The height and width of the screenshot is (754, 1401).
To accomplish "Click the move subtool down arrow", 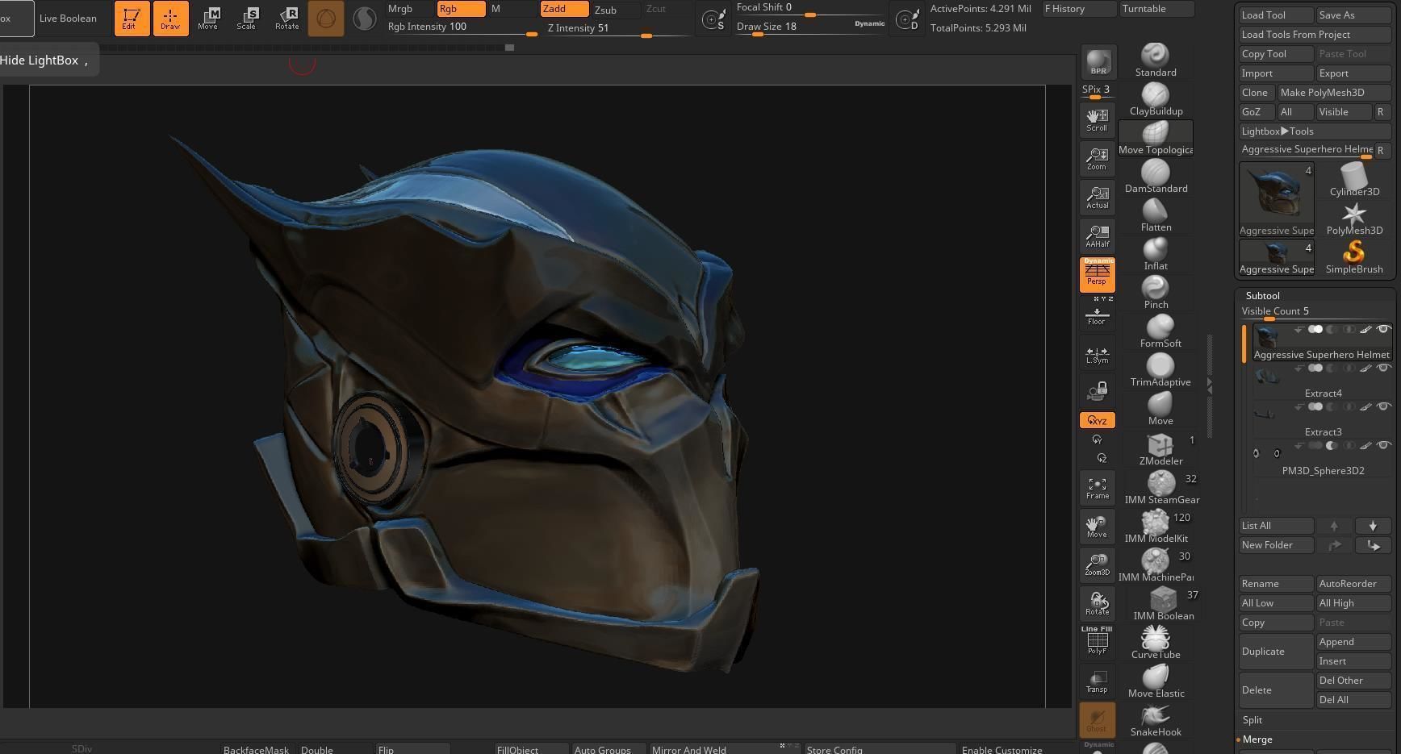I will [x=1373, y=526].
